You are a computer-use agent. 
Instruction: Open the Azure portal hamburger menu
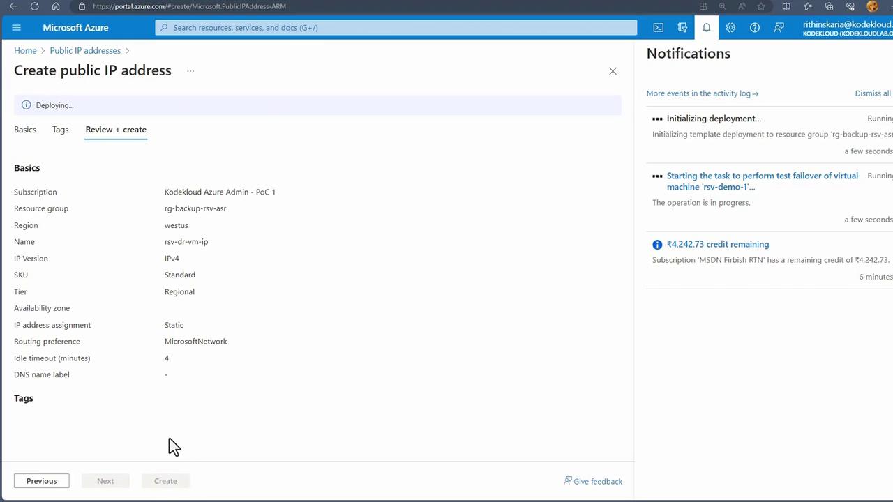coord(17,28)
